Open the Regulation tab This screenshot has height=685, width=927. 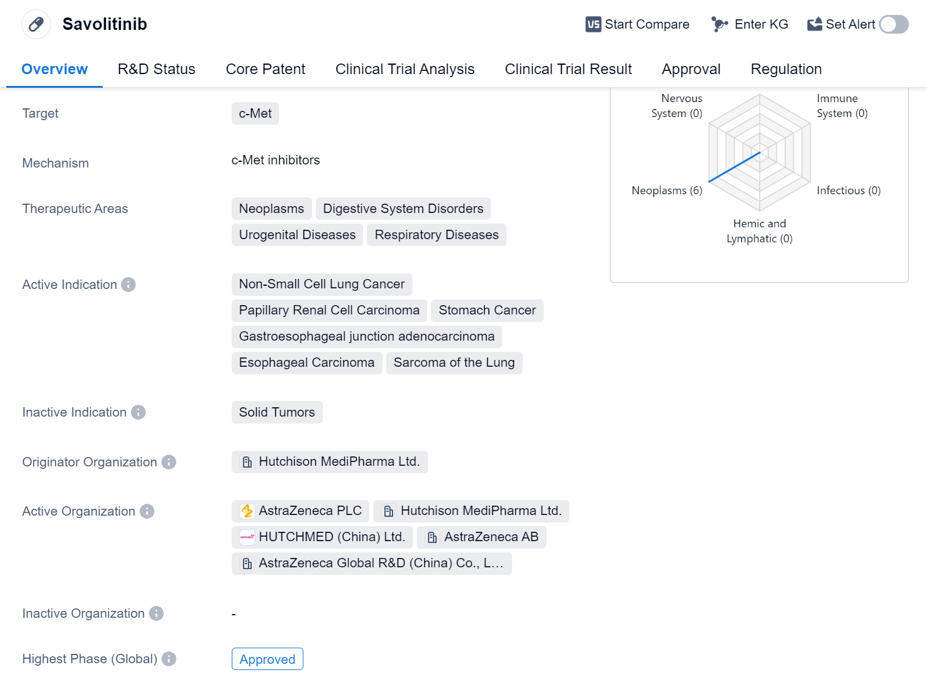(x=786, y=69)
